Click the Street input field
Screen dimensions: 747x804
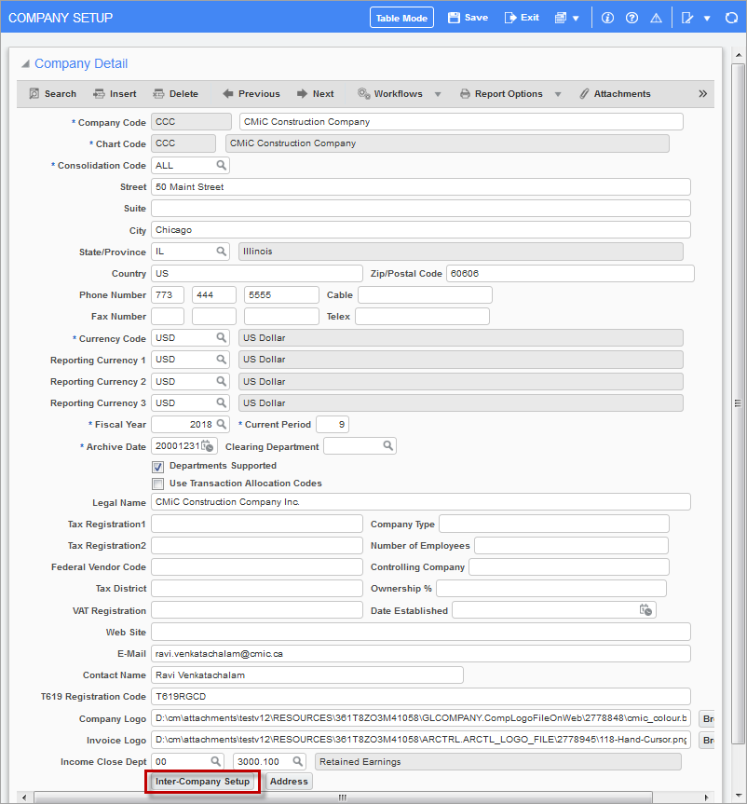pyautogui.click(x=421, y=186)
